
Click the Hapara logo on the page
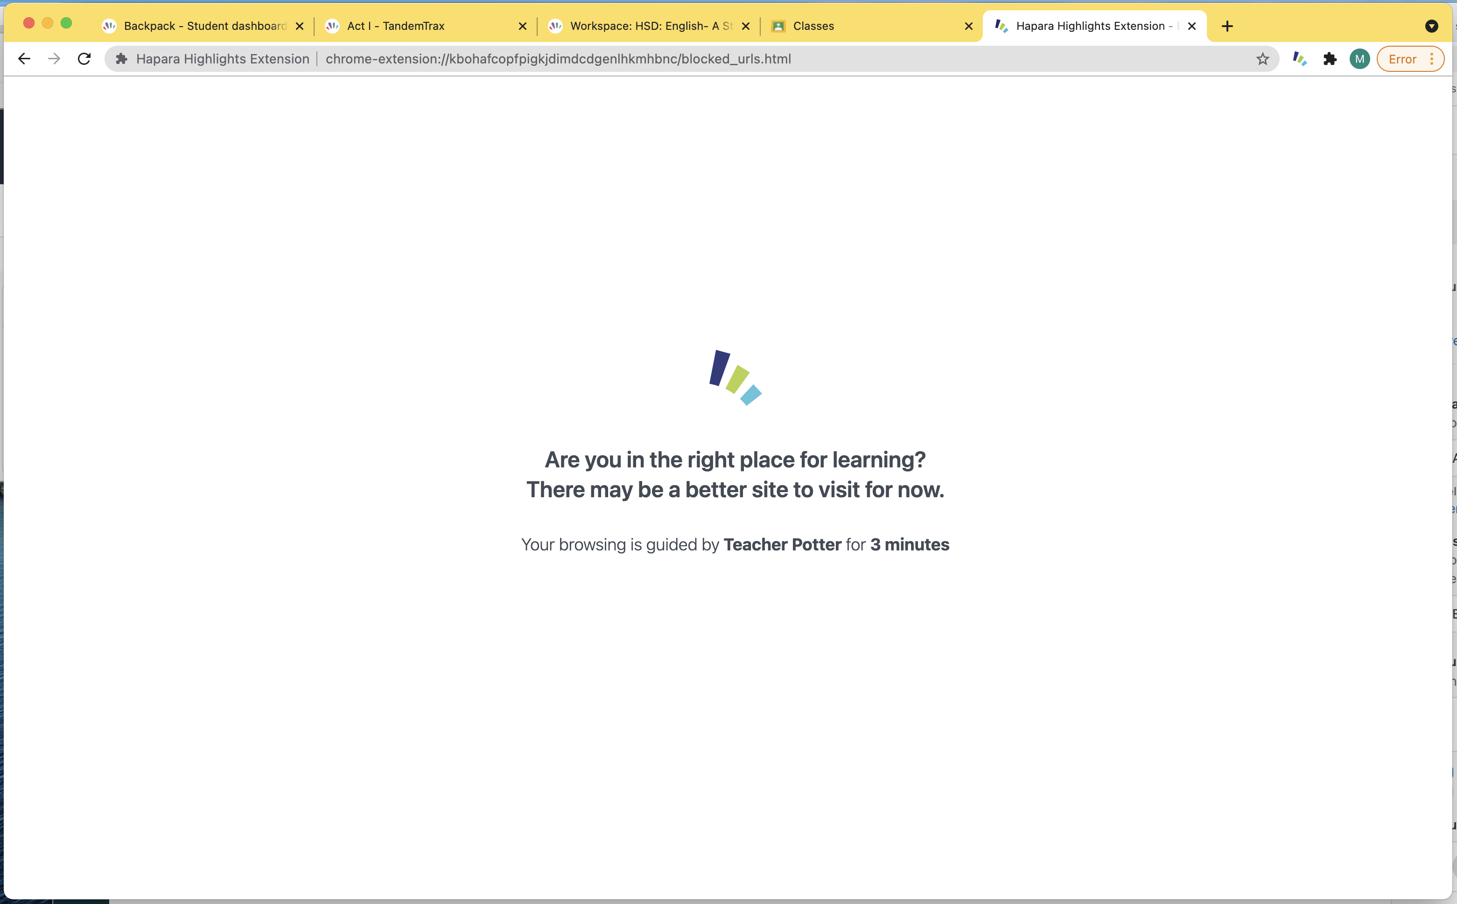pyautogui.click(x=735, y=378)
